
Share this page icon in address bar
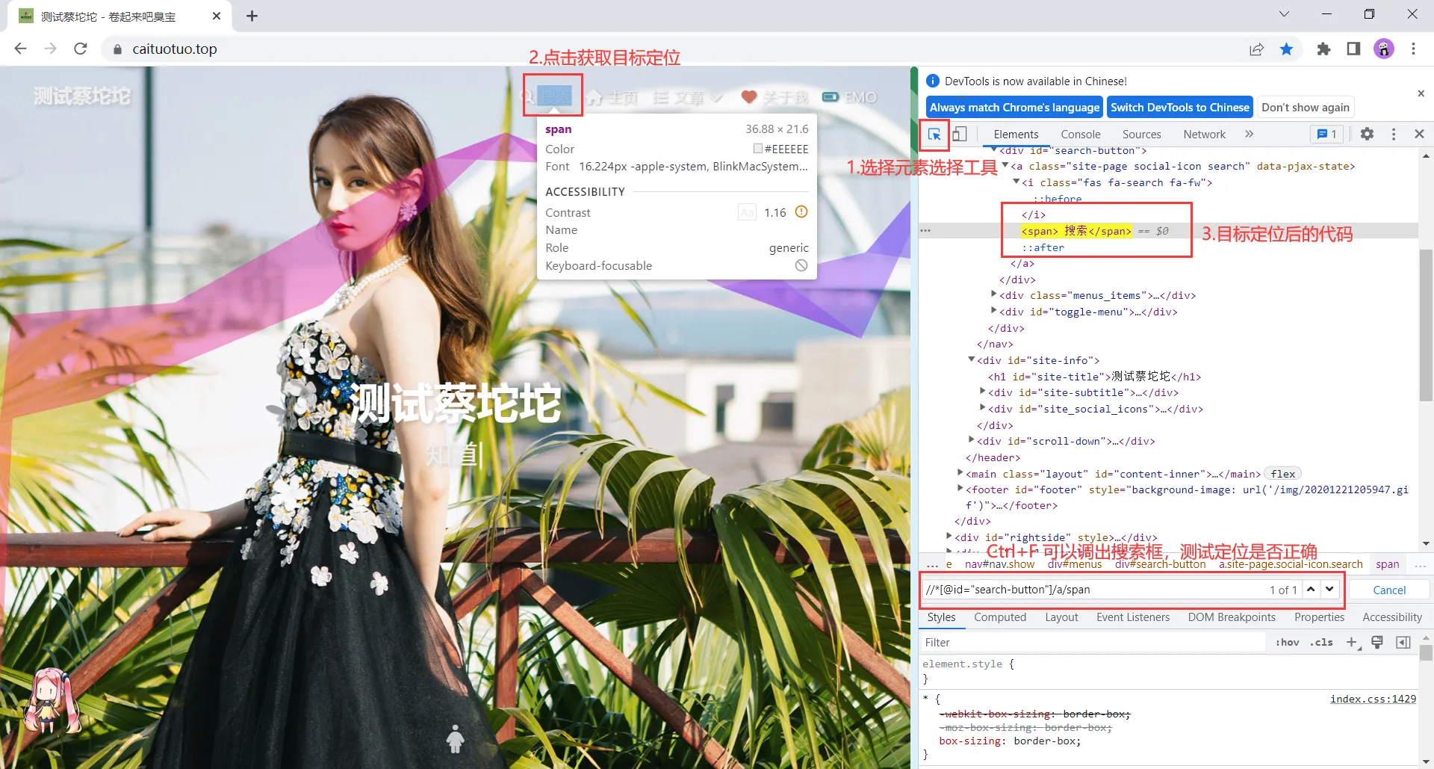click(x=1256, y=49)
